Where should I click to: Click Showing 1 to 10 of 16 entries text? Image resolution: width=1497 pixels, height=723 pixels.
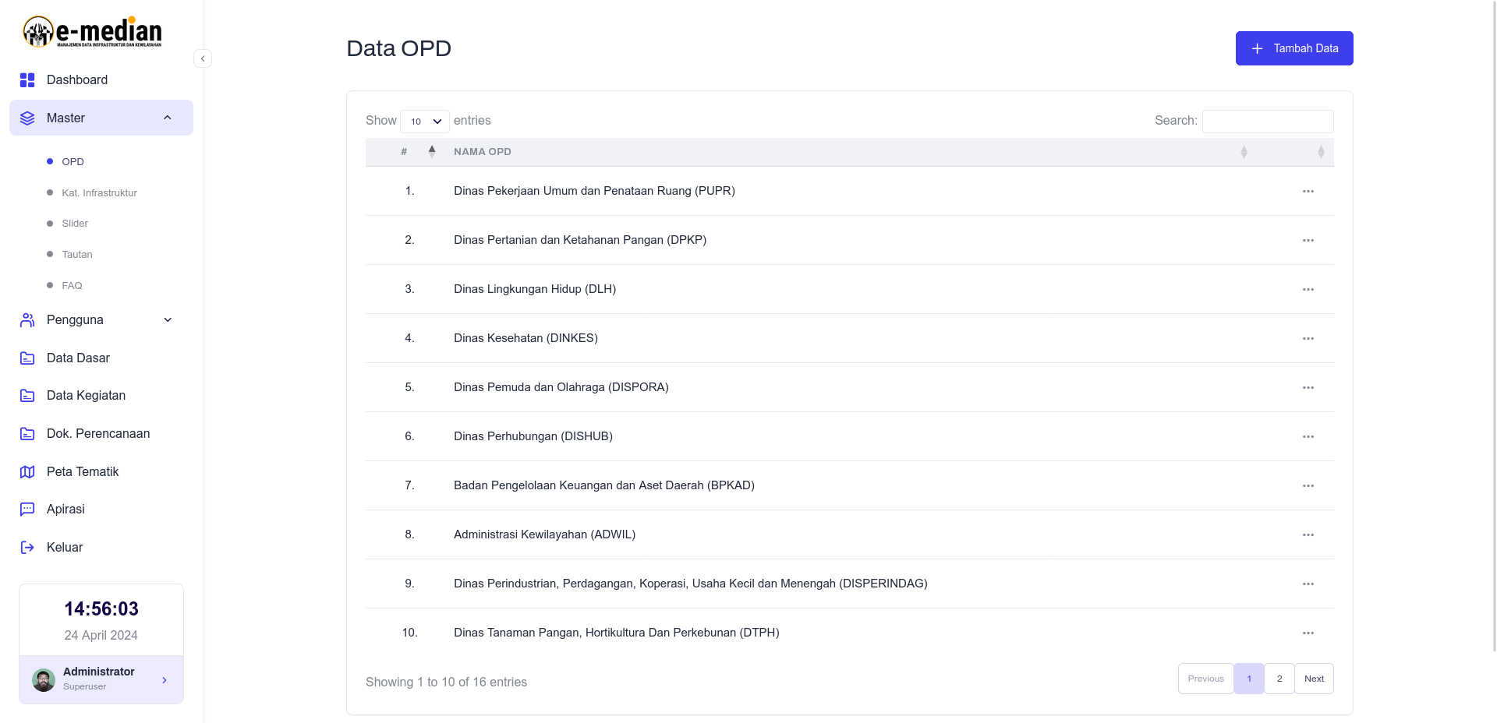tap(446, 682)
